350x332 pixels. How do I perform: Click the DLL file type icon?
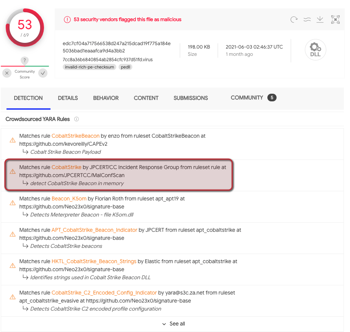(316, 50)
